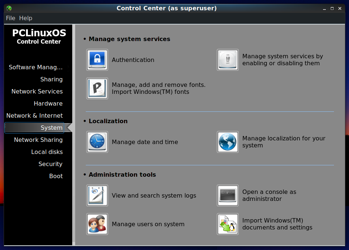Click the clock icon for date and time
This screenshot has width=349, height=250.
pos(97,142)
